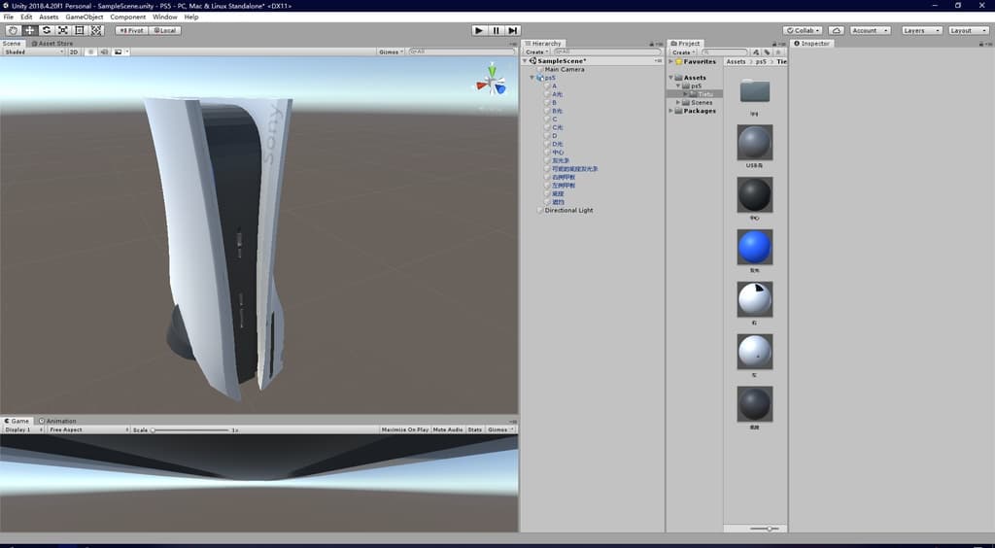The image size is (995, 548).
Task: Click the Step frame button
Action: (513, 30)
